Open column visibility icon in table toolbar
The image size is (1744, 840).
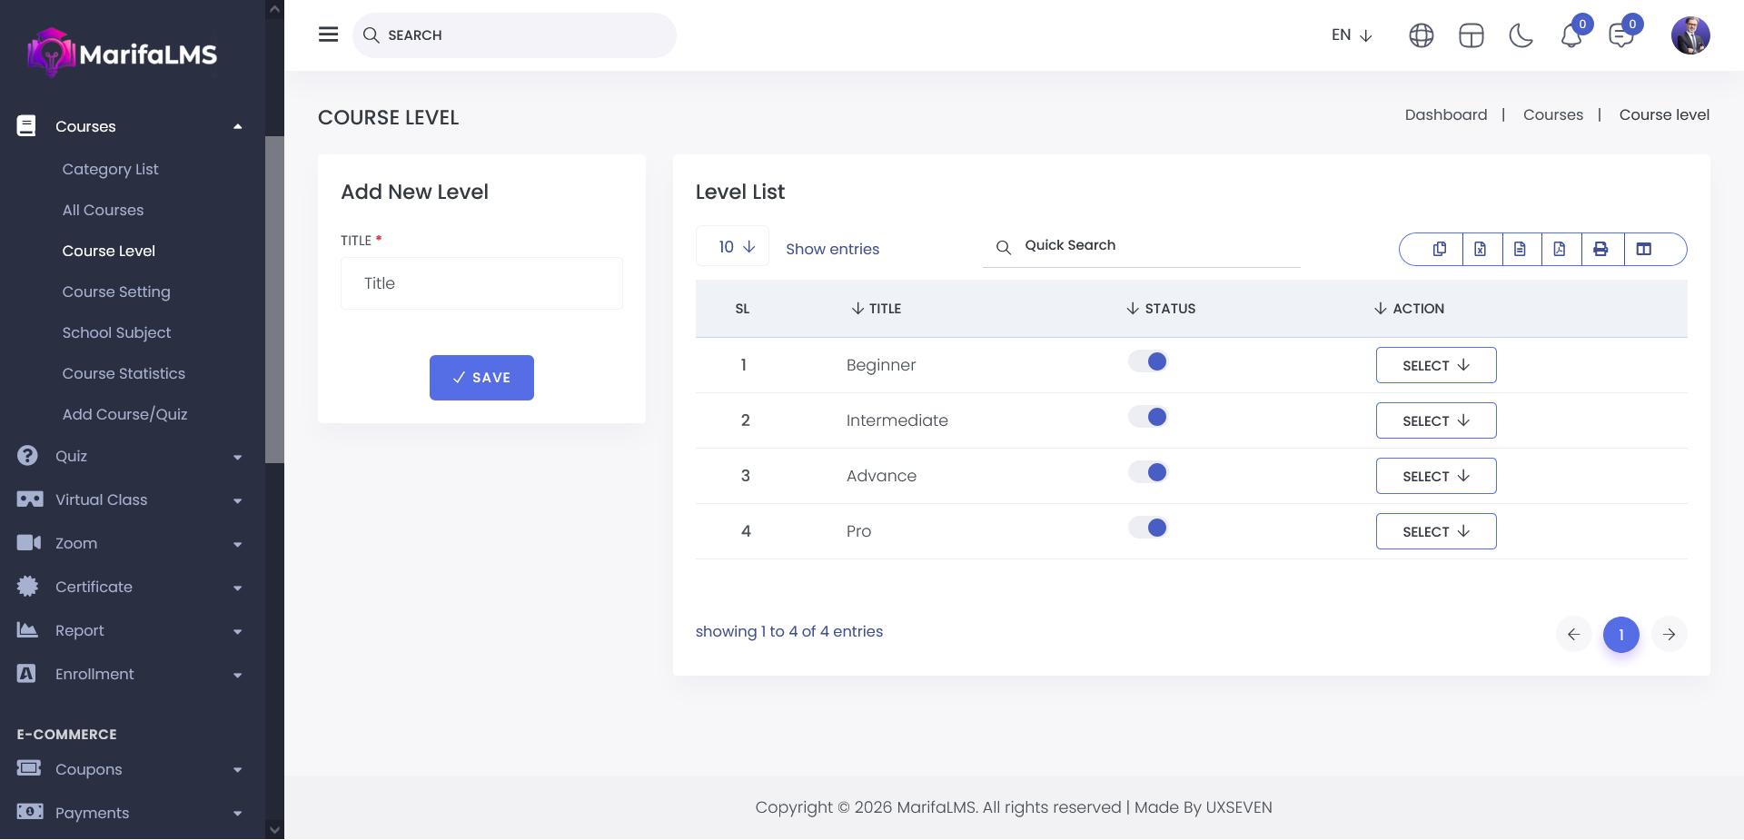pyautogui.click(x=1644, y=249)
